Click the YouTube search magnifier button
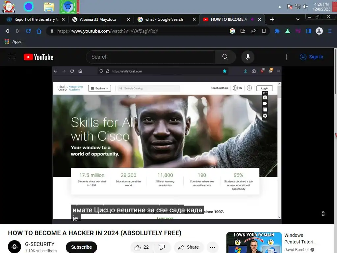Screen dimensions: 337x253 click(x=225, y=57)
